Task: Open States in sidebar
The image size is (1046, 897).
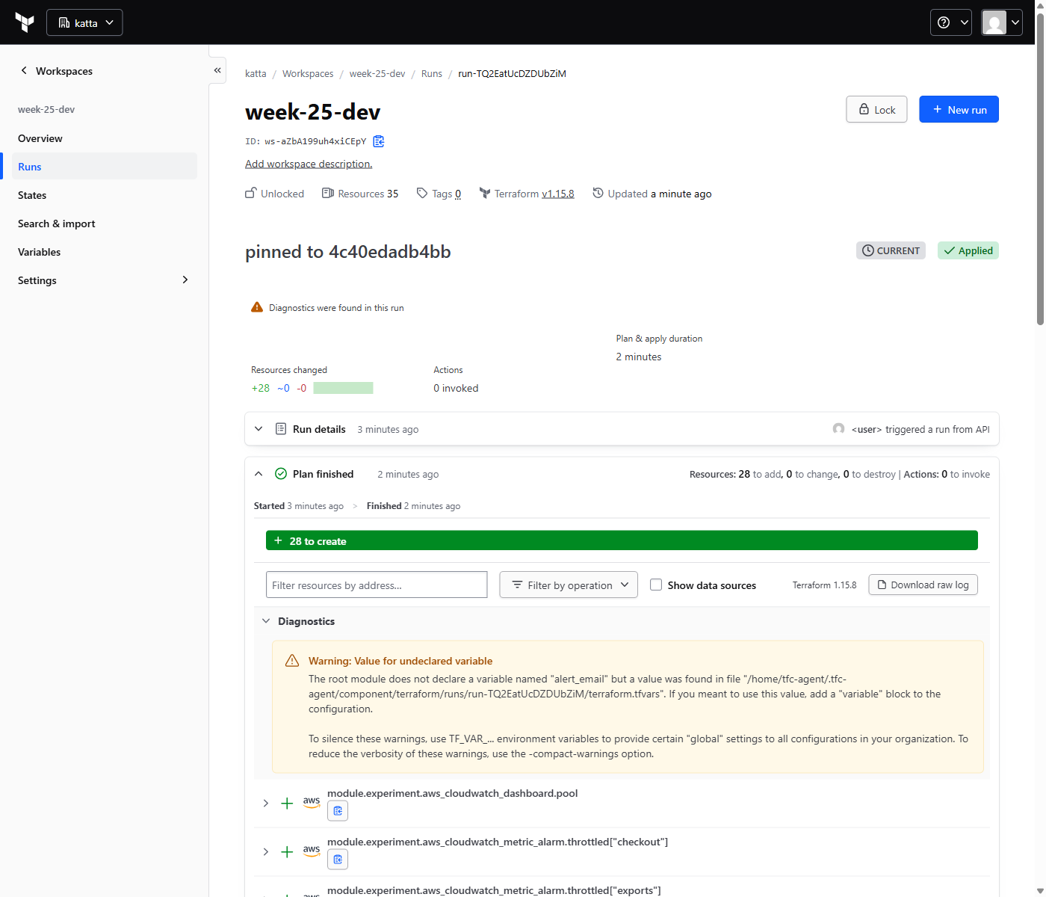Action: pos(105,195)
